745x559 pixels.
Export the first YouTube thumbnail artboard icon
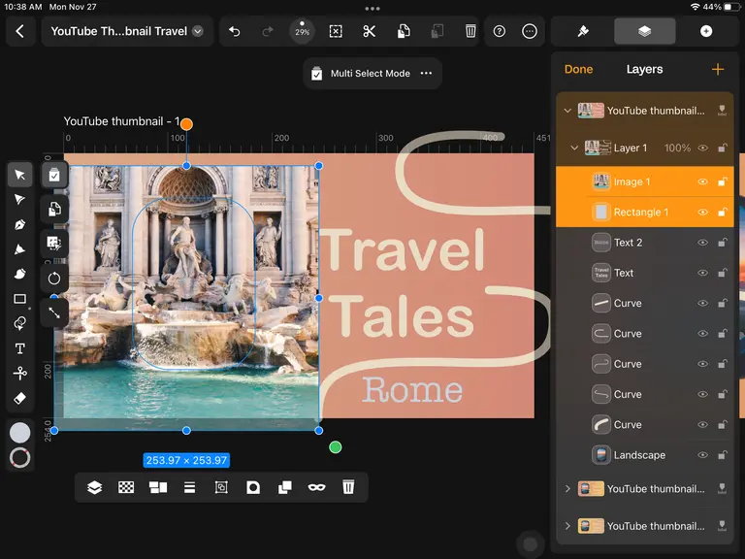pyautogui.click(x=722, y=111)
